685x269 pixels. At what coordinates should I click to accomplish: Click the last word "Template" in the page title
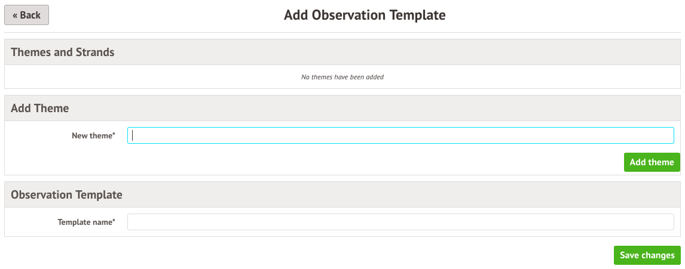pos(418,15)
